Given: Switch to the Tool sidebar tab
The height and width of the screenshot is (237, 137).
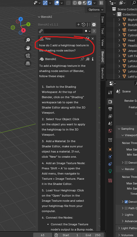Looking at the screenshot, I should coord(102,31).
